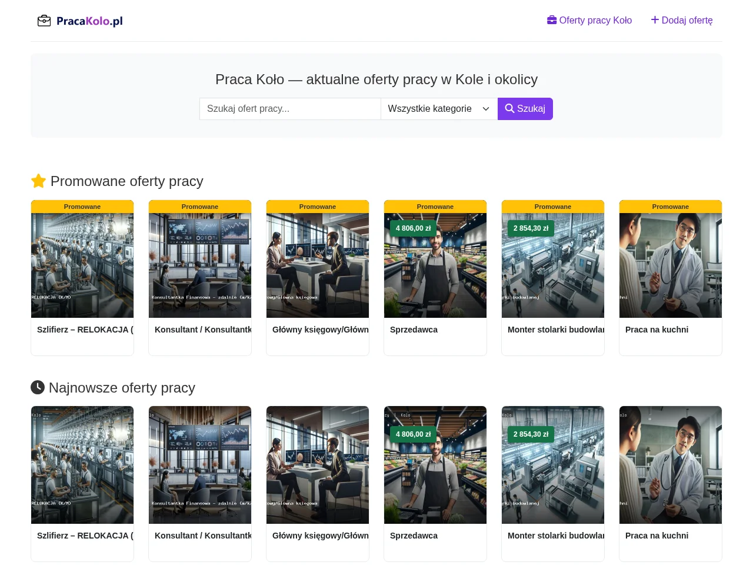Screen dimensions: 753x565
Task: Click the yellow star icon by Promowane oferty
Action: [x=38, y=181]
